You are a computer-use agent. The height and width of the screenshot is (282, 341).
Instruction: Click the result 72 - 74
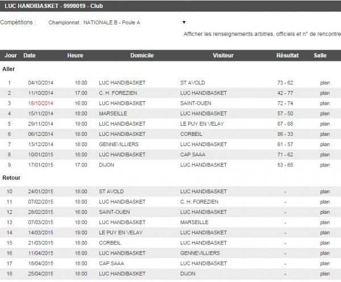285,103
